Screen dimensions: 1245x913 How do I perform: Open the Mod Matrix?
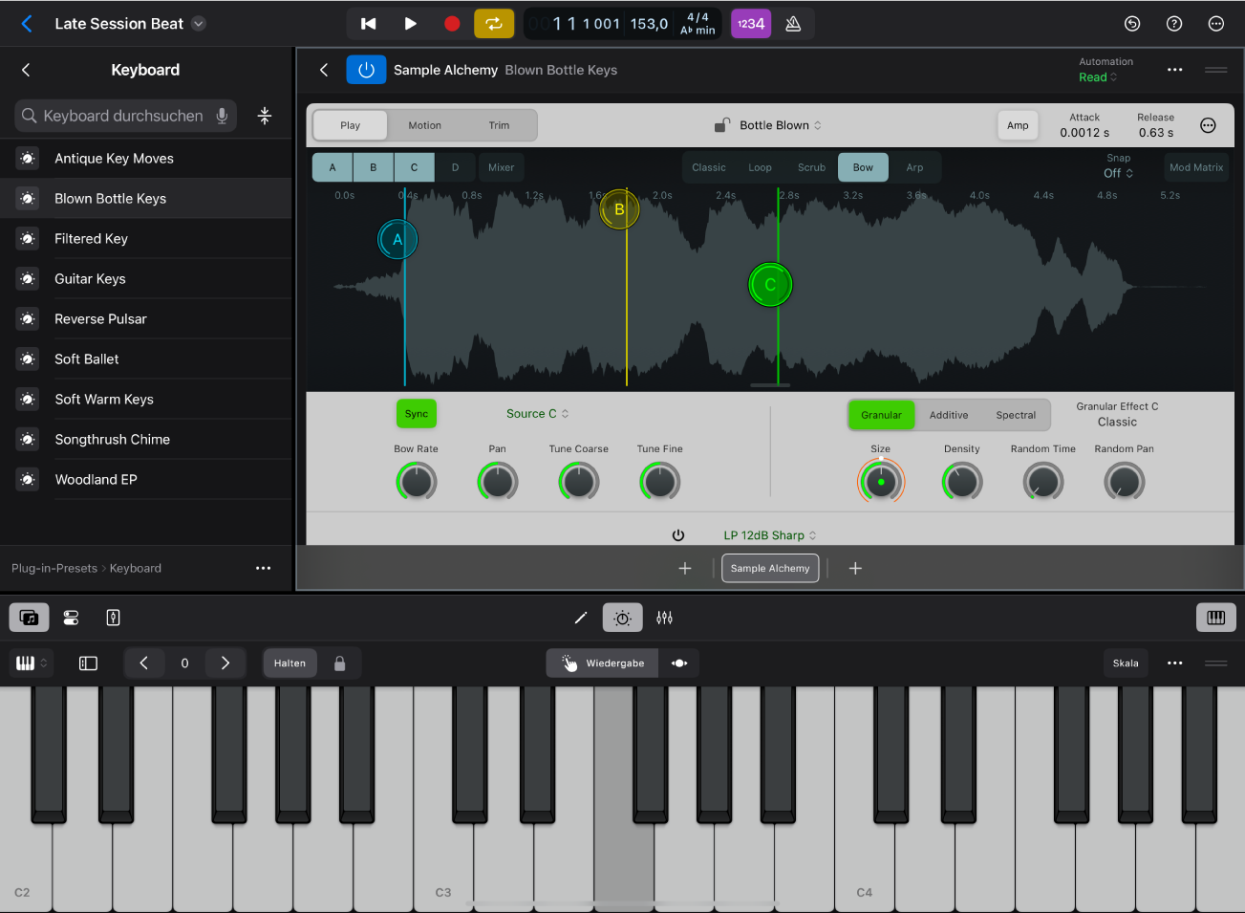[x=1195, y=166]
